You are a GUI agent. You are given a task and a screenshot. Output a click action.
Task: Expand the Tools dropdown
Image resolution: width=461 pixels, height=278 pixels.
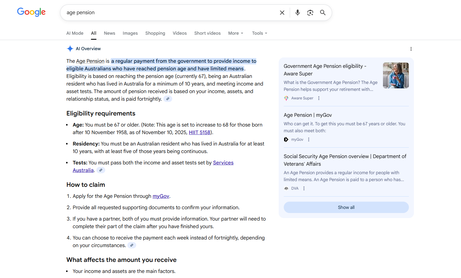(259, 33)
